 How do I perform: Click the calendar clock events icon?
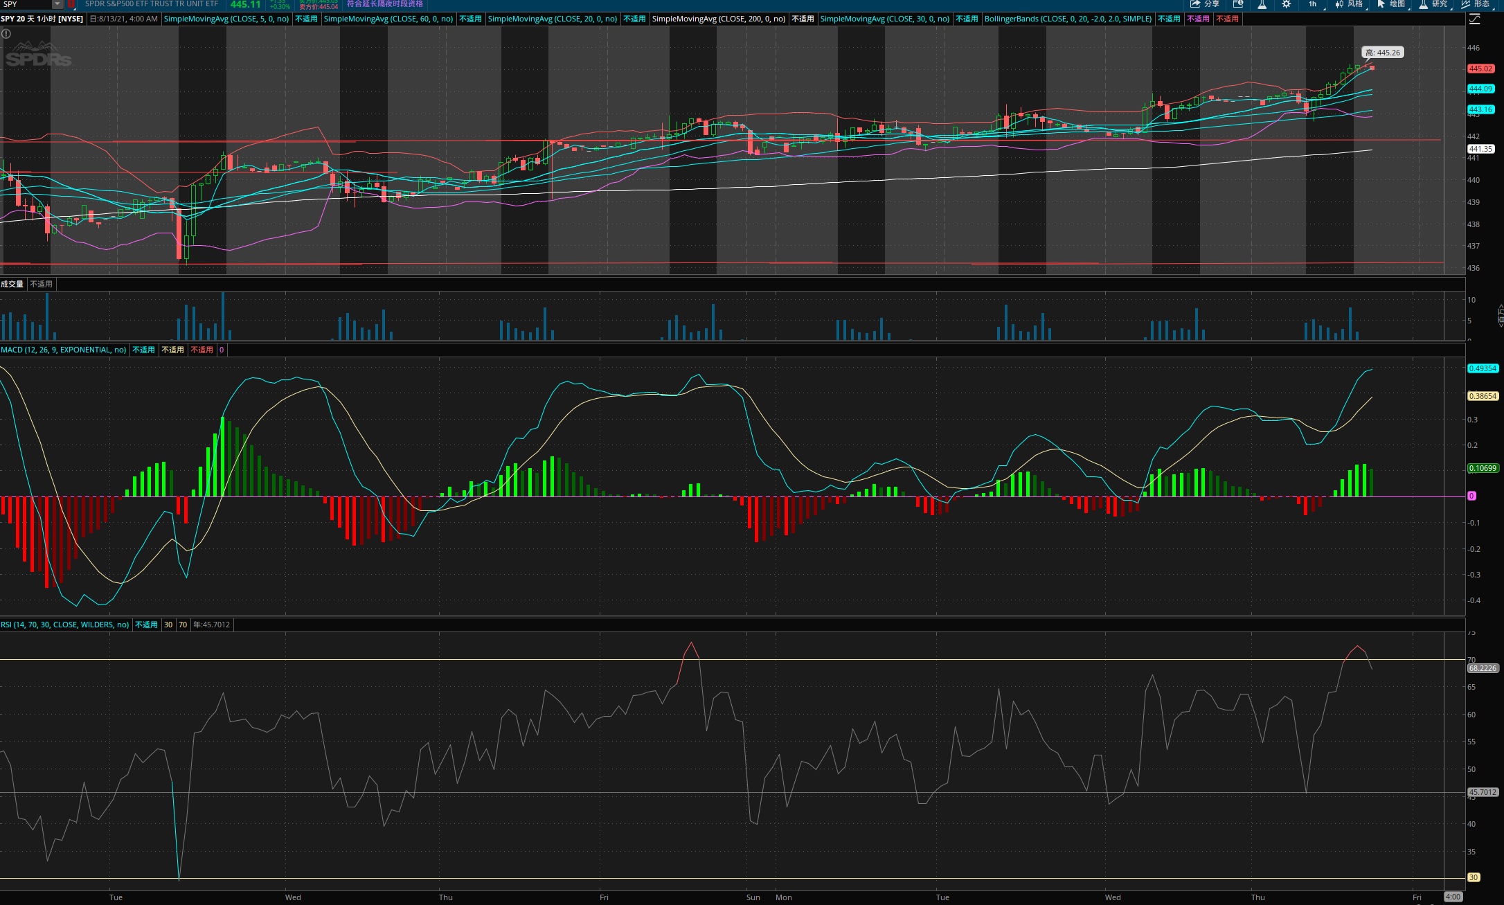coord(1238,4)
